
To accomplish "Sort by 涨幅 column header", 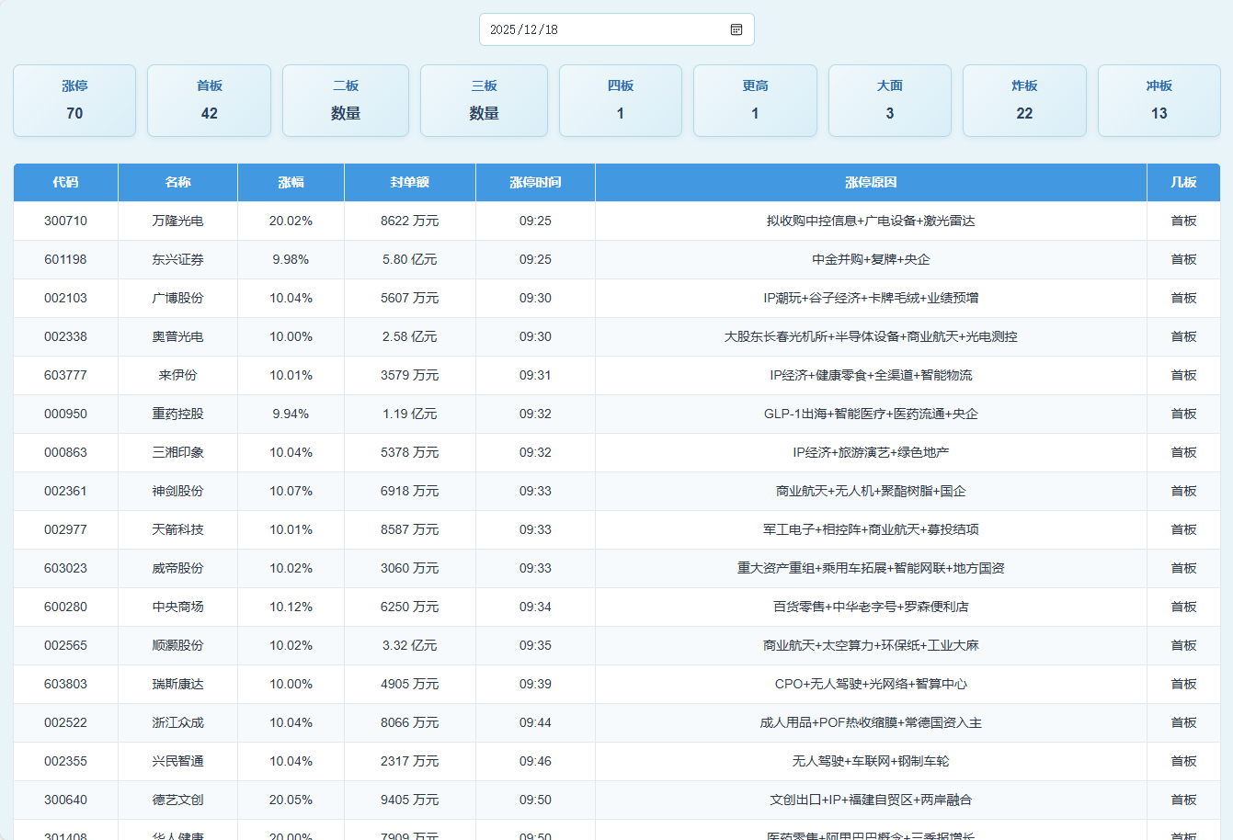I will click(291, 182).
